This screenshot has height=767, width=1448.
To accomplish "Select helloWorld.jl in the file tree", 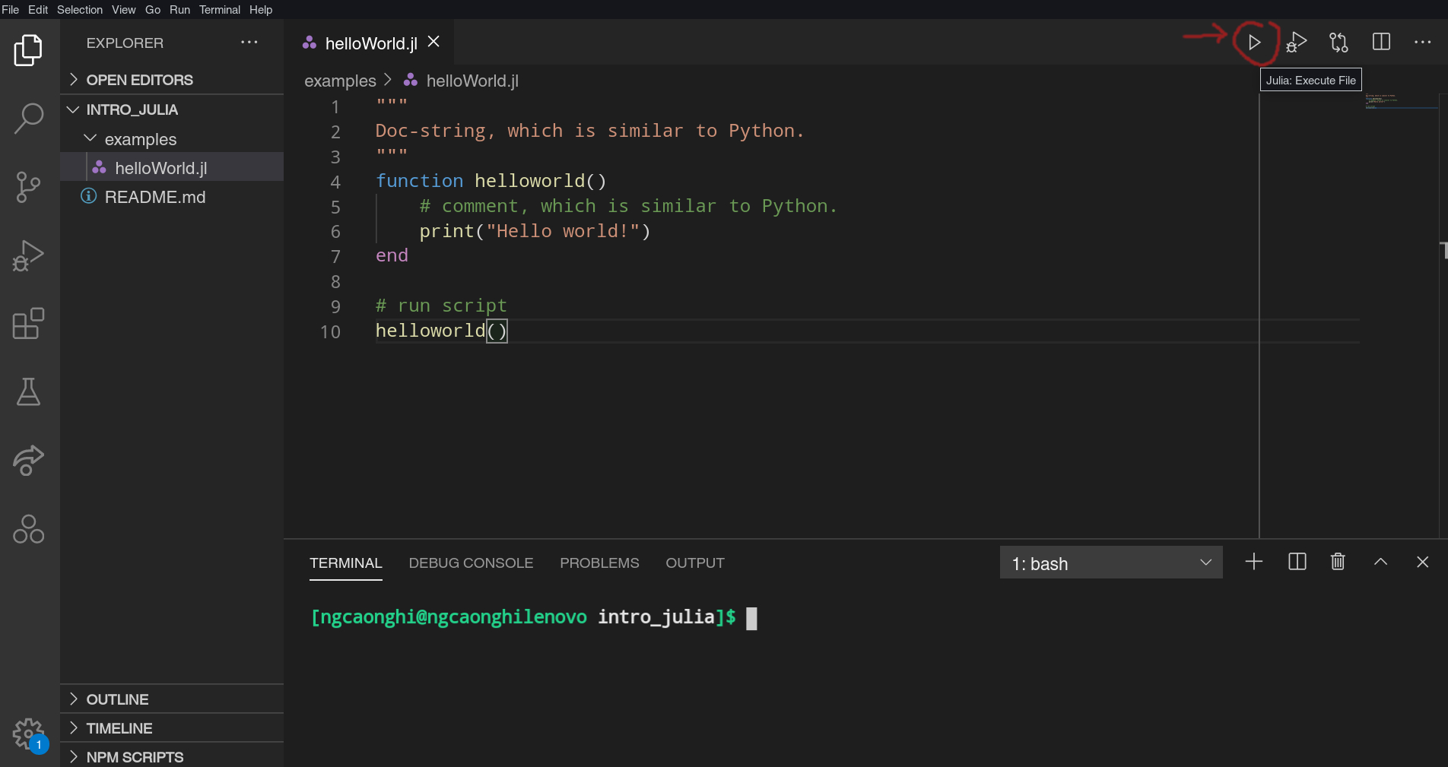I will pos(172,168).
